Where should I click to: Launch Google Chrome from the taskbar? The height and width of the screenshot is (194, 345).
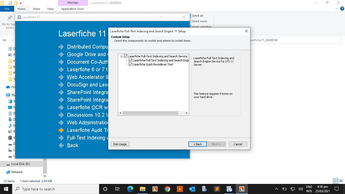[x=167, y=189]
